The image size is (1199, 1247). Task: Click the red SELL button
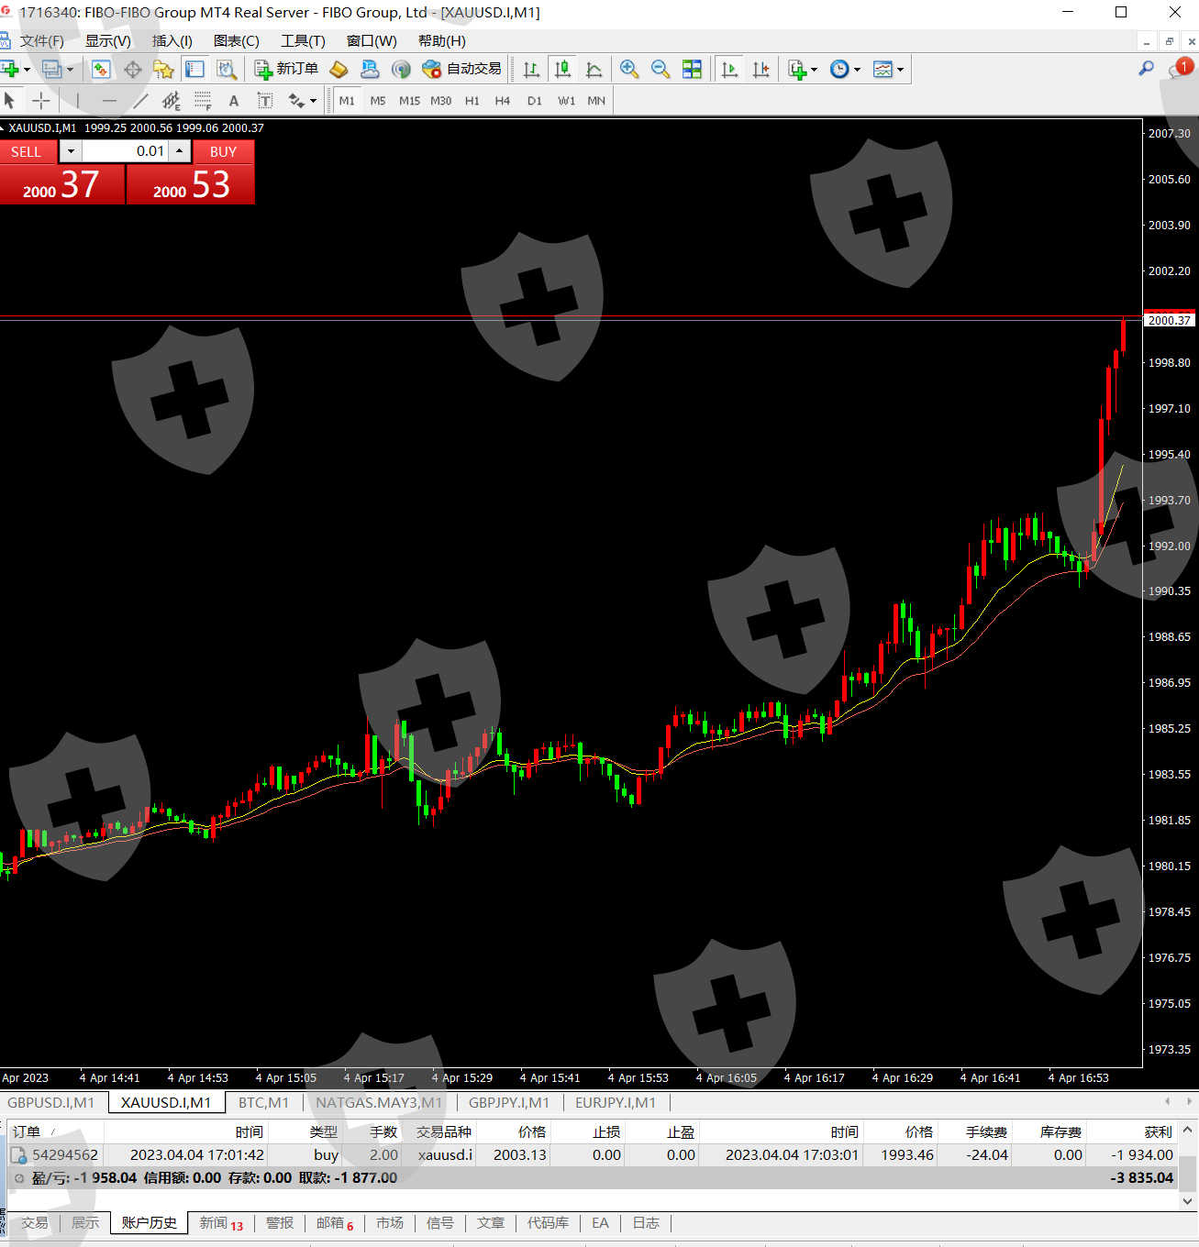click(x=26, y=151)
